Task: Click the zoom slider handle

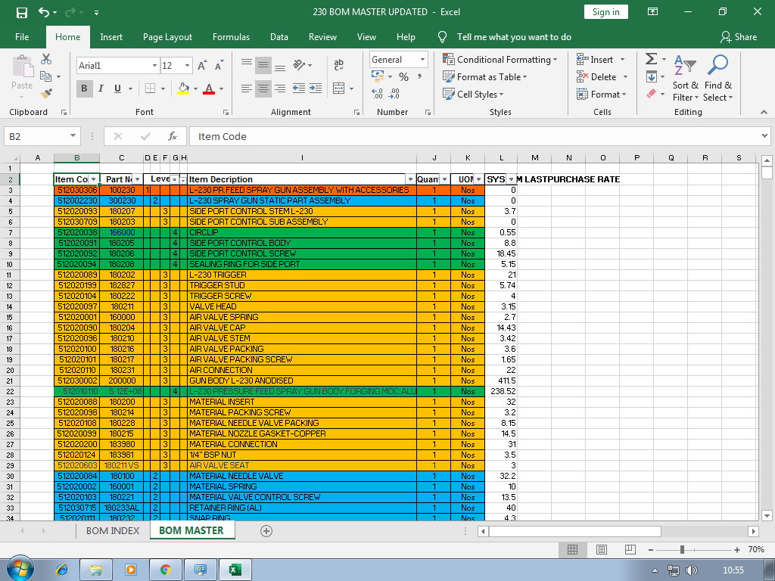Action: point(683,549)
